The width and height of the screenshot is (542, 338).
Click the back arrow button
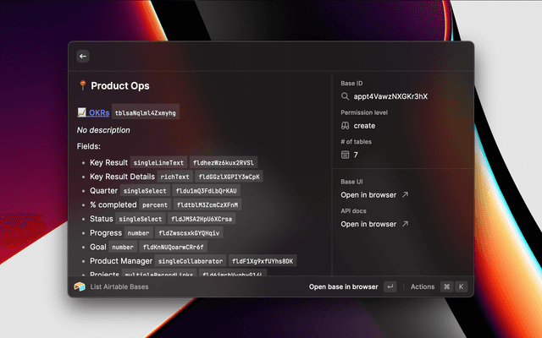pyautogui.click(x=83, y=56)
